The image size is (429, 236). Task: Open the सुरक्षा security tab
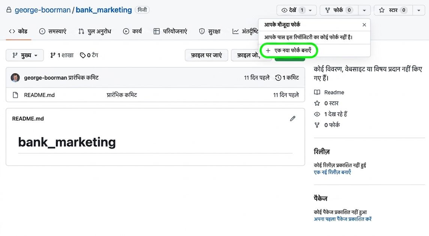pyautogui.click(x=209, y=32)
